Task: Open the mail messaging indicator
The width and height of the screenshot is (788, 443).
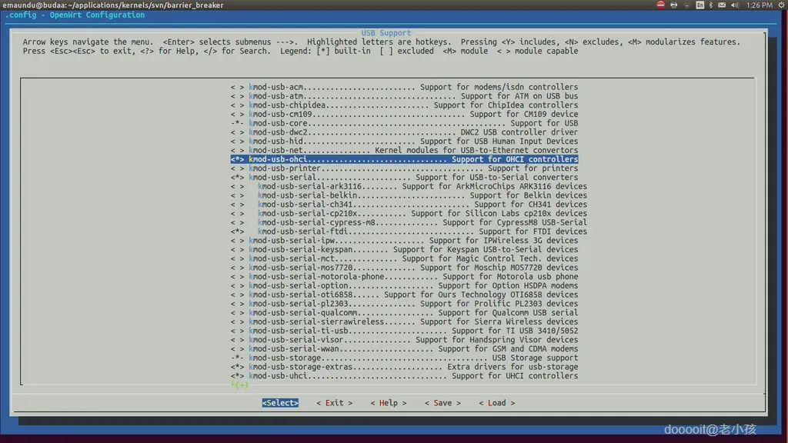Action: pyautogui.click(x=722, y=5)
